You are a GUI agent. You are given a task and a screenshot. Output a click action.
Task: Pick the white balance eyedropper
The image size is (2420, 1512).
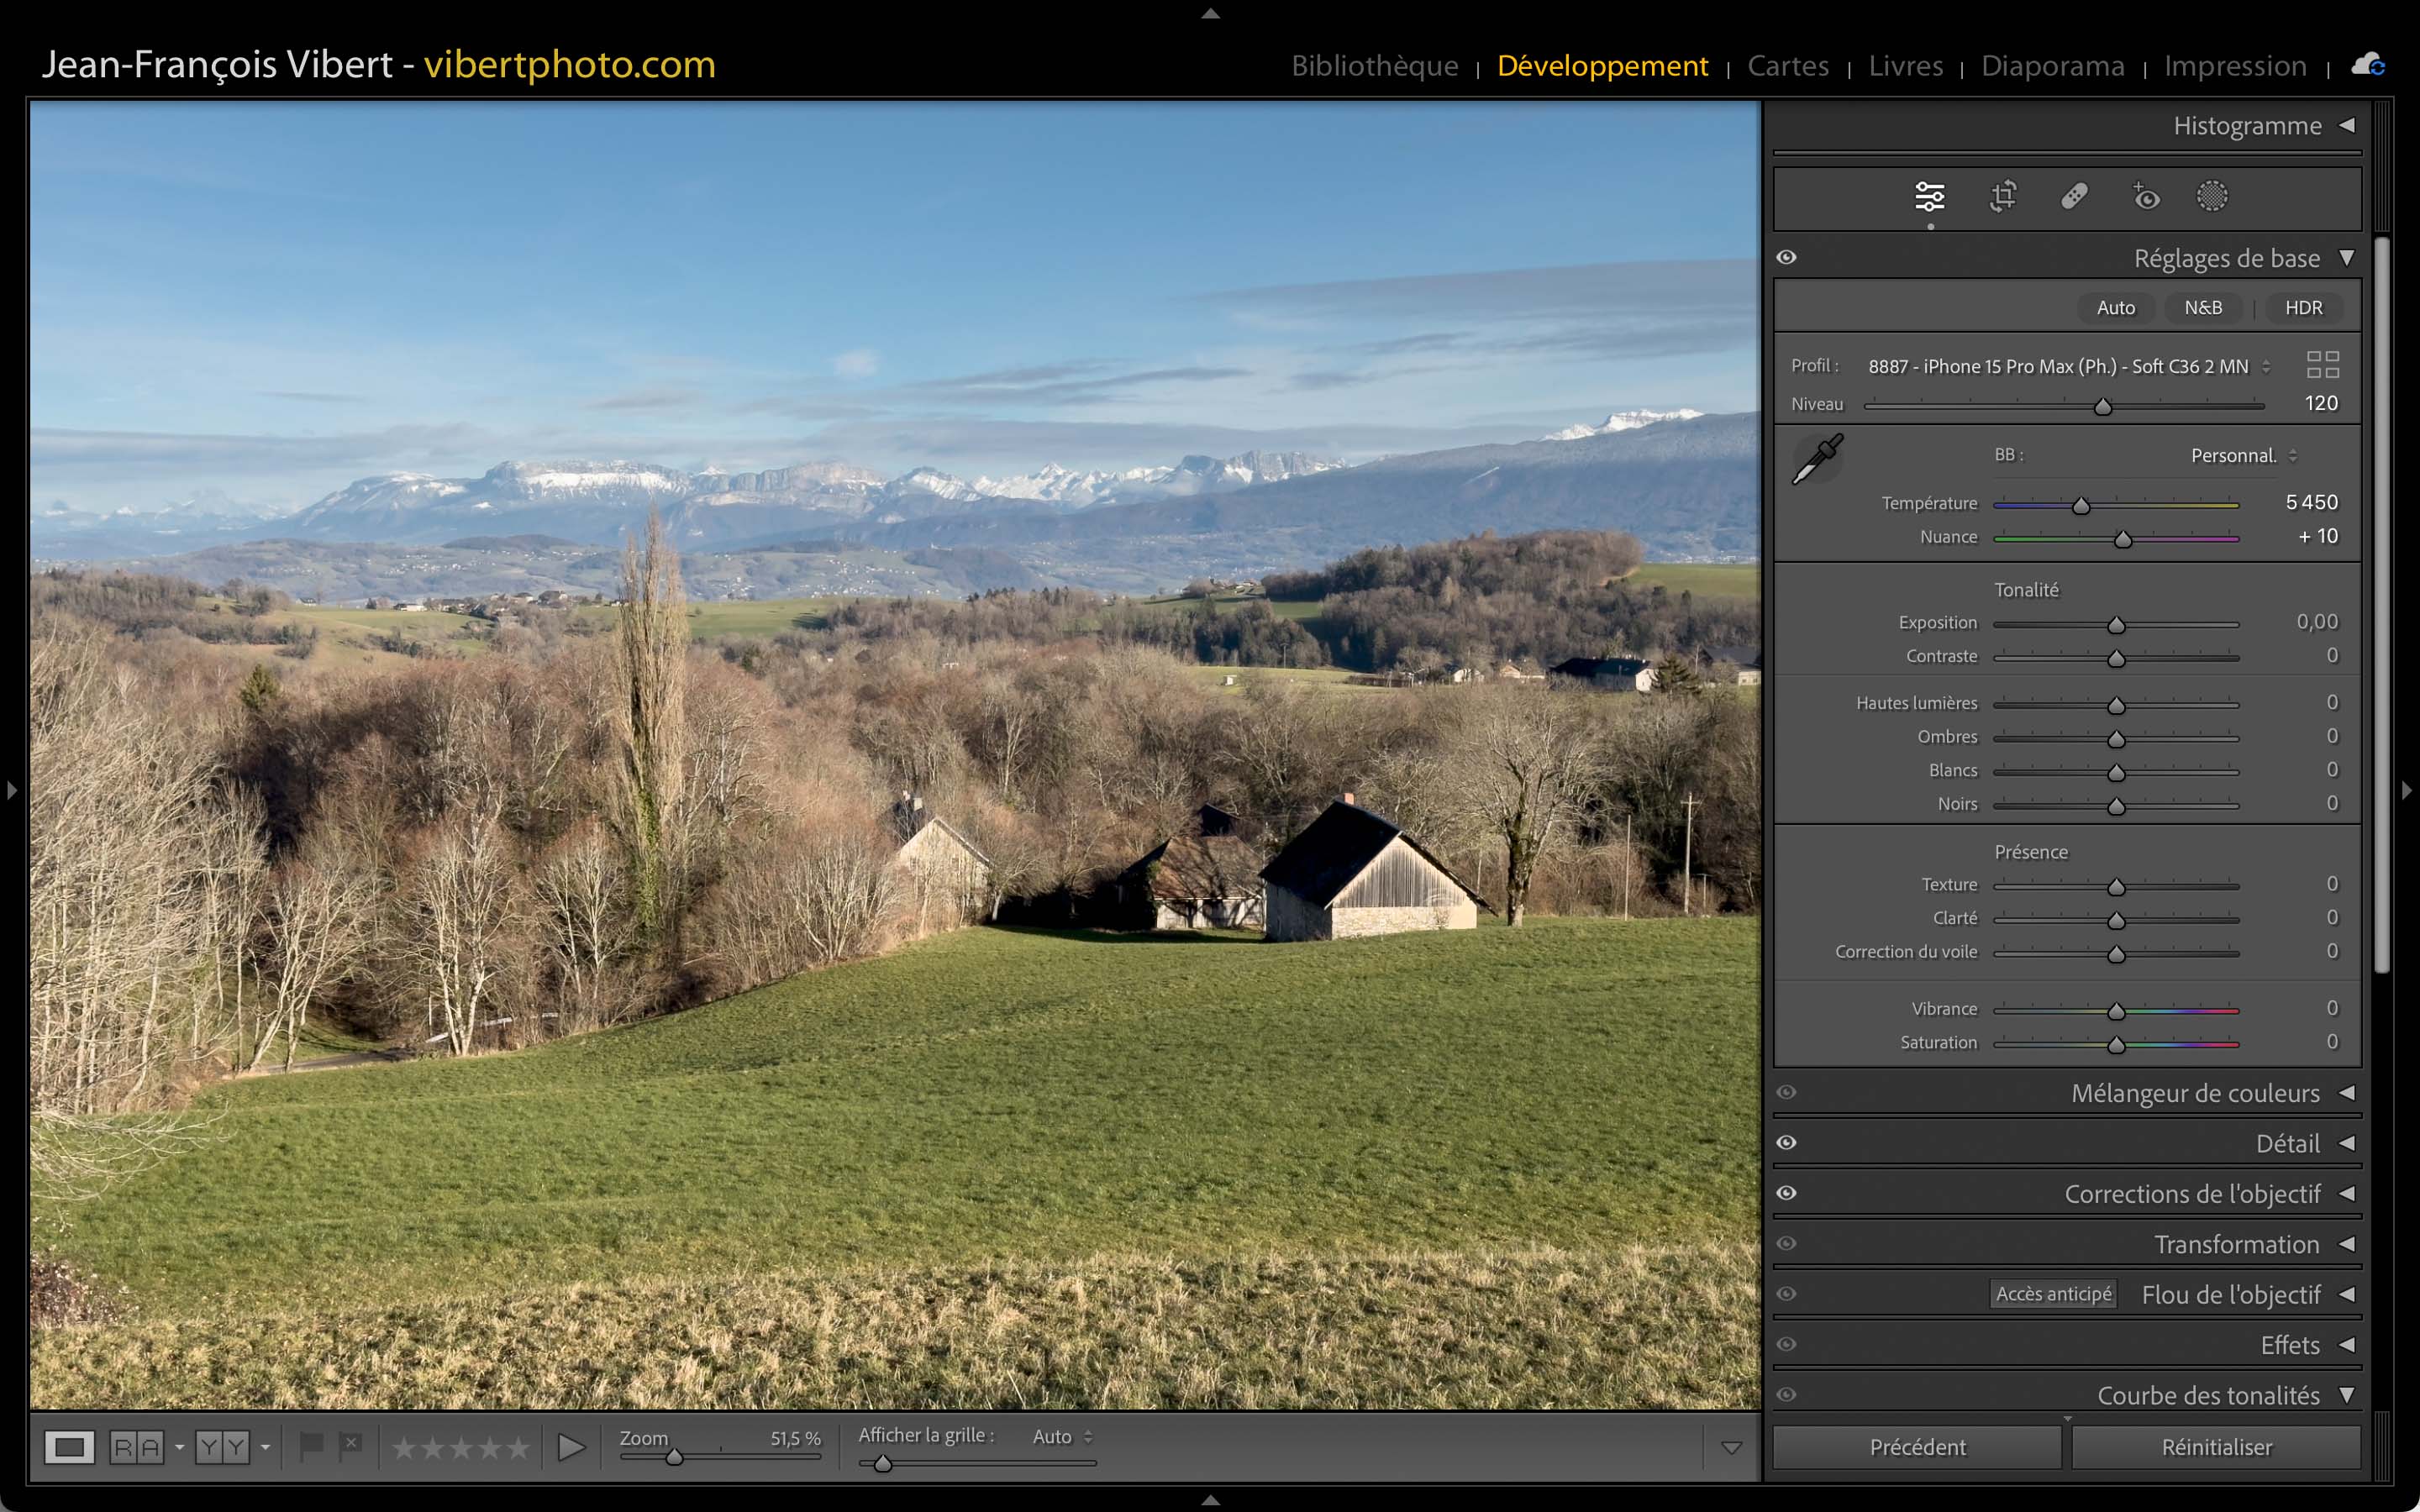[x=1817, y=459]
